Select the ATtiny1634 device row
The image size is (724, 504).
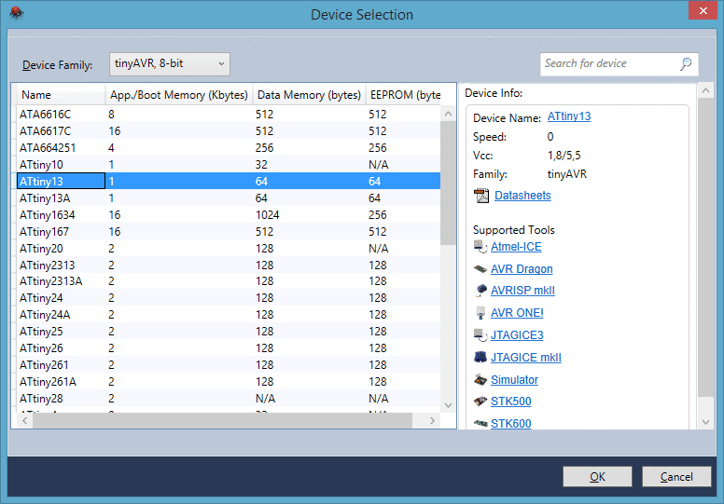(x=48, y=214)
